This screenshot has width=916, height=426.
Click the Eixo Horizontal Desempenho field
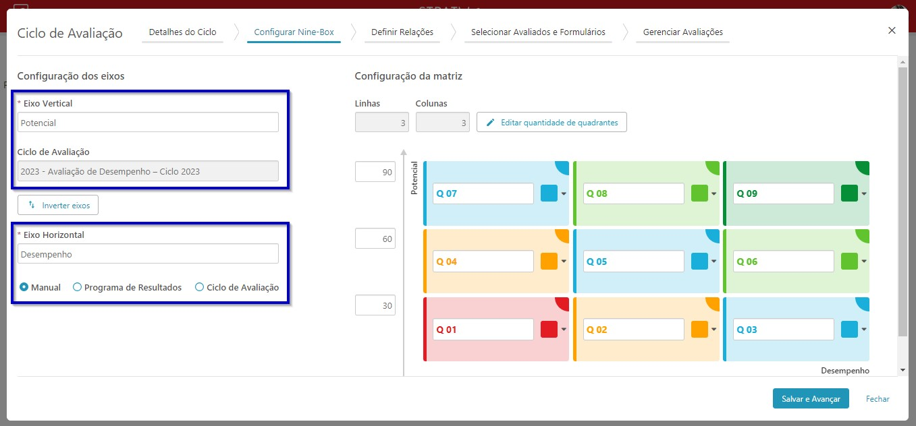[x=148, y=253]
